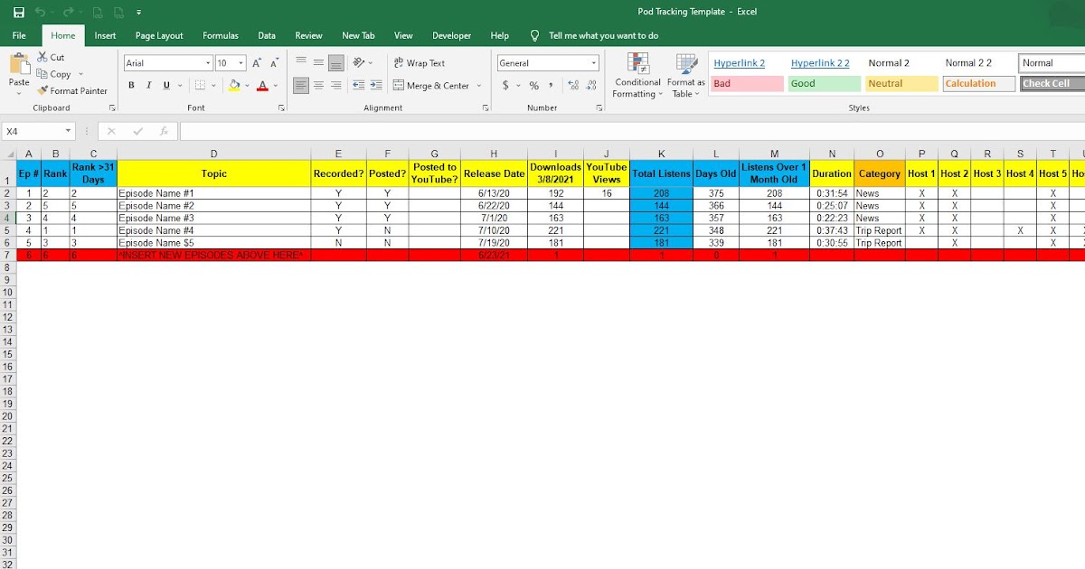Click the Increase Decimal icon
Image resolution: width=1085 pixels, height=569 pixels.
coord(573,86)
